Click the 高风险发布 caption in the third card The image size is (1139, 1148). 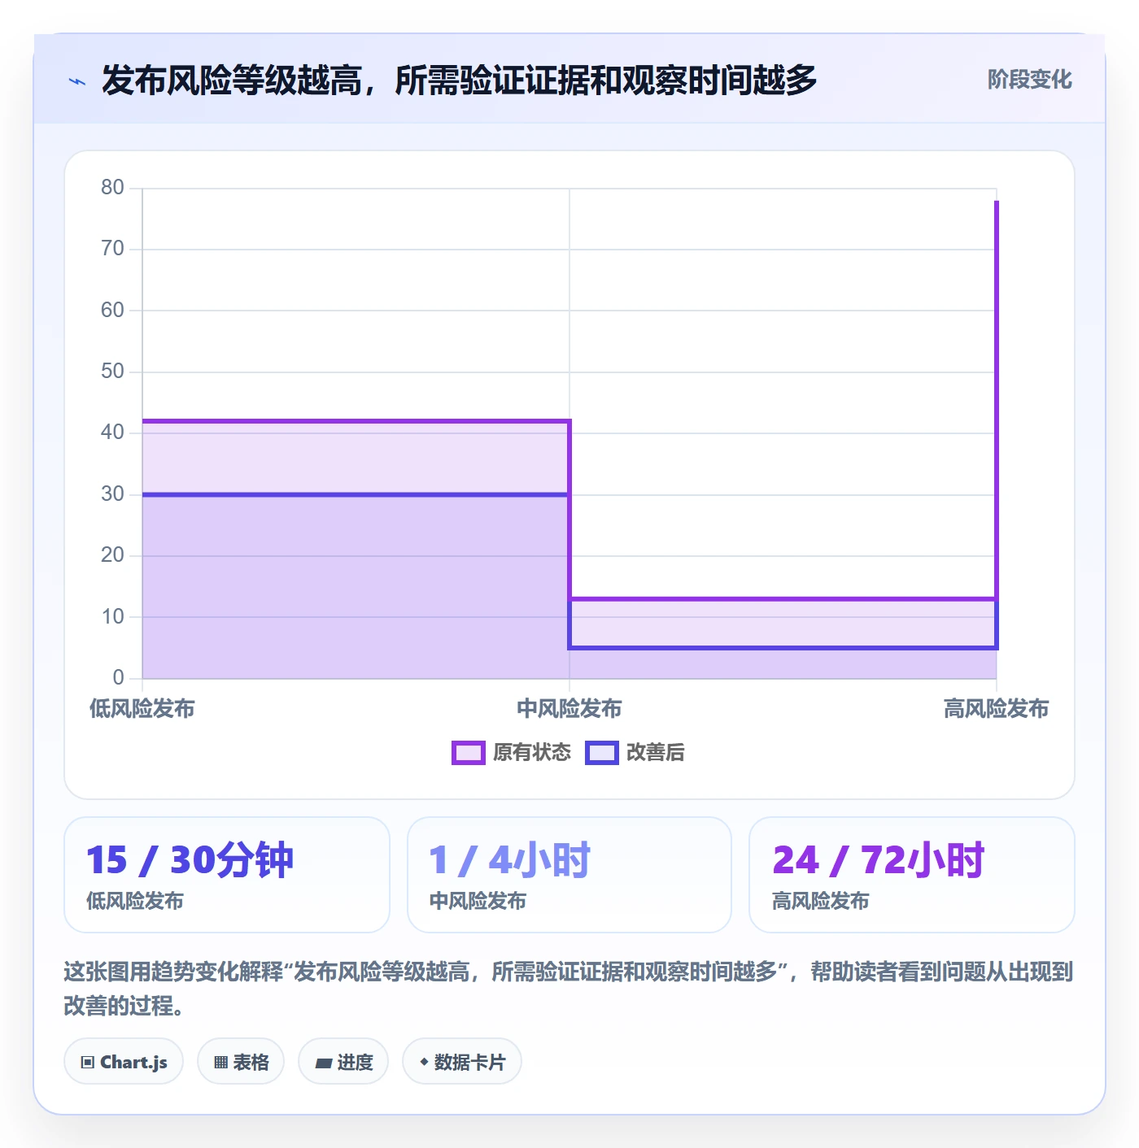point(820,901)
